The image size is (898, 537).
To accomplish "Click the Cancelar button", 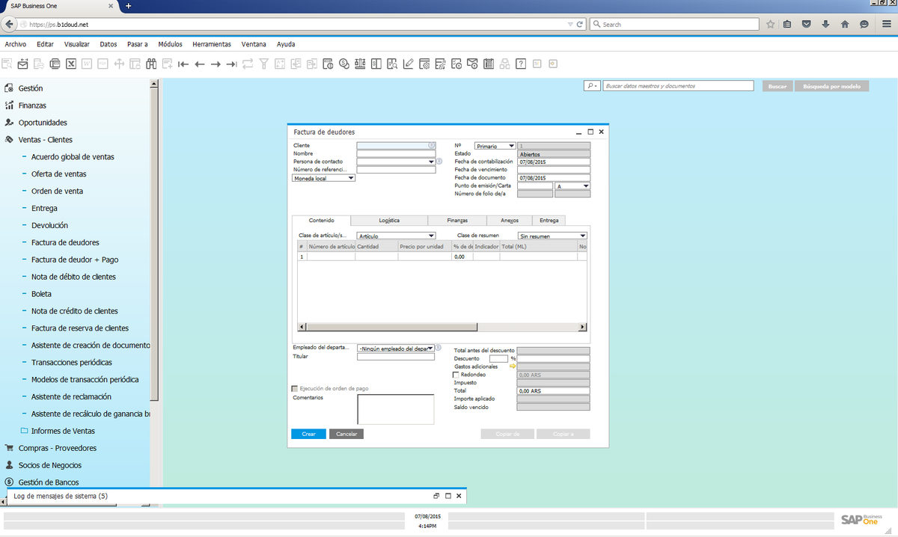I will click(x=346, y=434).
